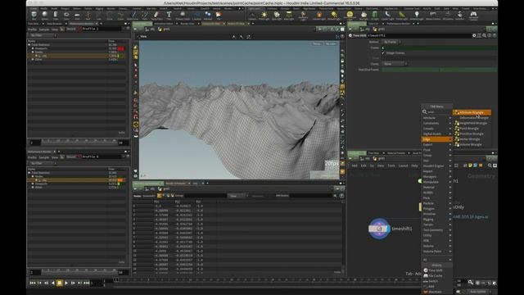Open parameter pane gear settings menu

coord(474,35)
